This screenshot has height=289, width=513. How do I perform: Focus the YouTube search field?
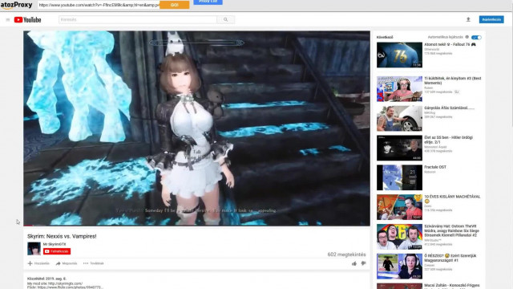[138, 19]
